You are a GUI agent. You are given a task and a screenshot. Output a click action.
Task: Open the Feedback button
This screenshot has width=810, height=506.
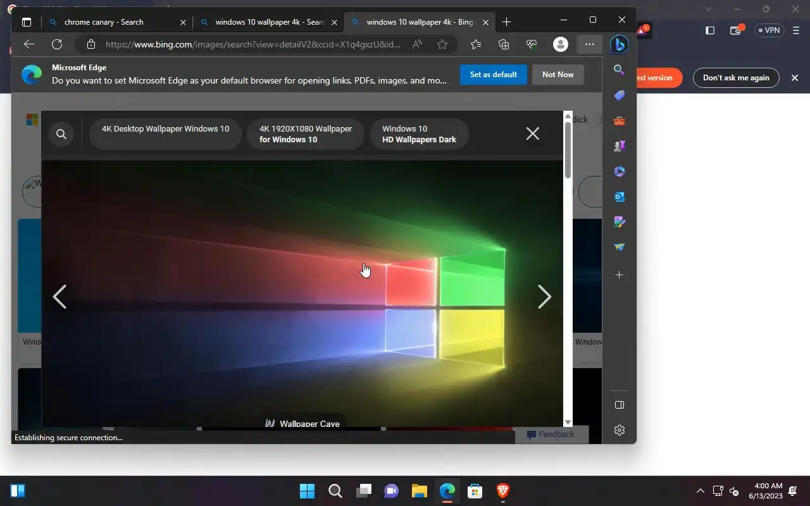pos(551,434)
